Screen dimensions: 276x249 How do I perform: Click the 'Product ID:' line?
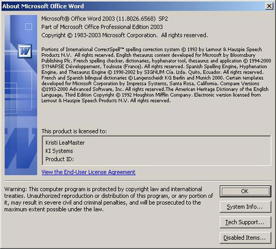[x=60, y=159]
